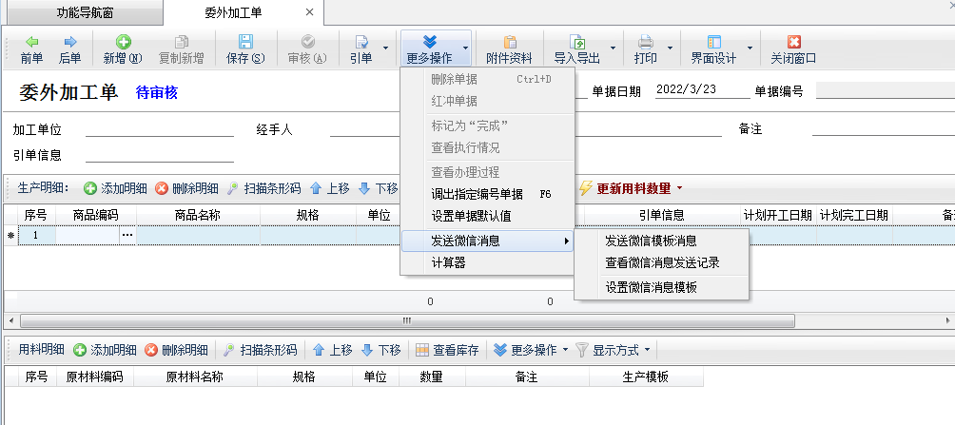Save the document with 保存 icon

[244, 42]
